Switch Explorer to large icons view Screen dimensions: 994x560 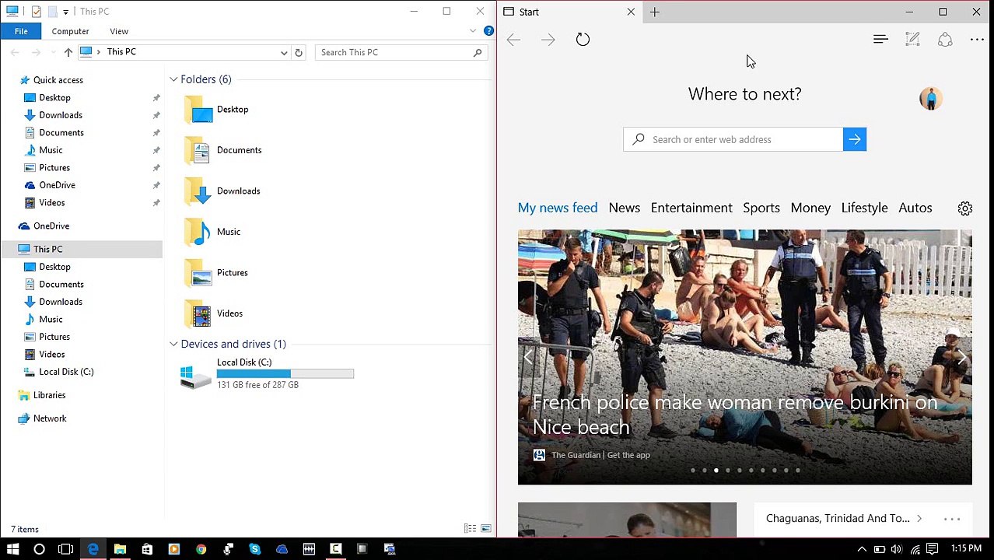click(x=486, y=529)
